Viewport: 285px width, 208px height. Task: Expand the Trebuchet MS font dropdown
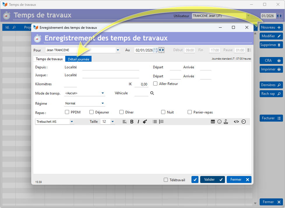tap(72, 122)
